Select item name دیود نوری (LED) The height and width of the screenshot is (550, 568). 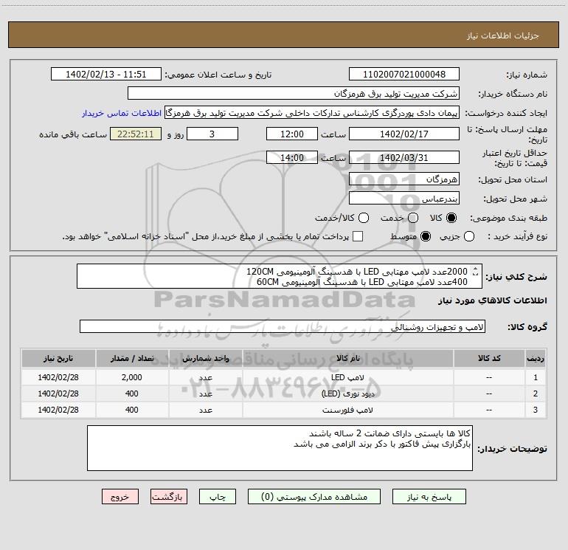pyautogui.click(x=347, y=393)
